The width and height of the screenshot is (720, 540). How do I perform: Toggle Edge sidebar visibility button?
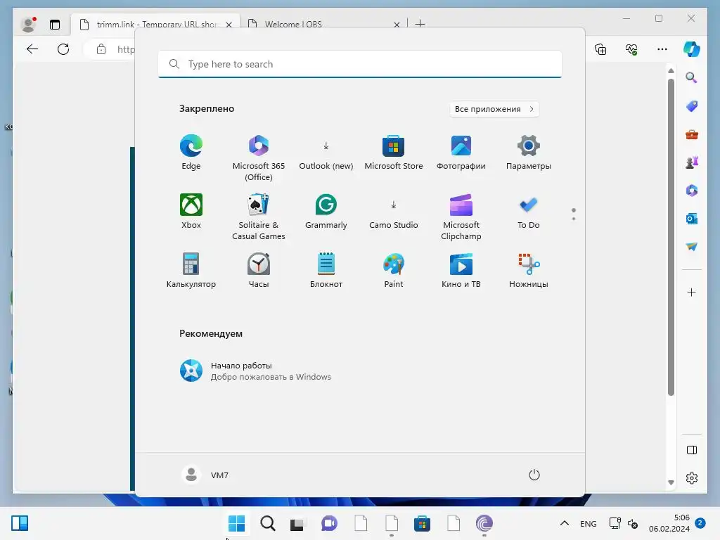pyautogui.click(x=692, y=450)
